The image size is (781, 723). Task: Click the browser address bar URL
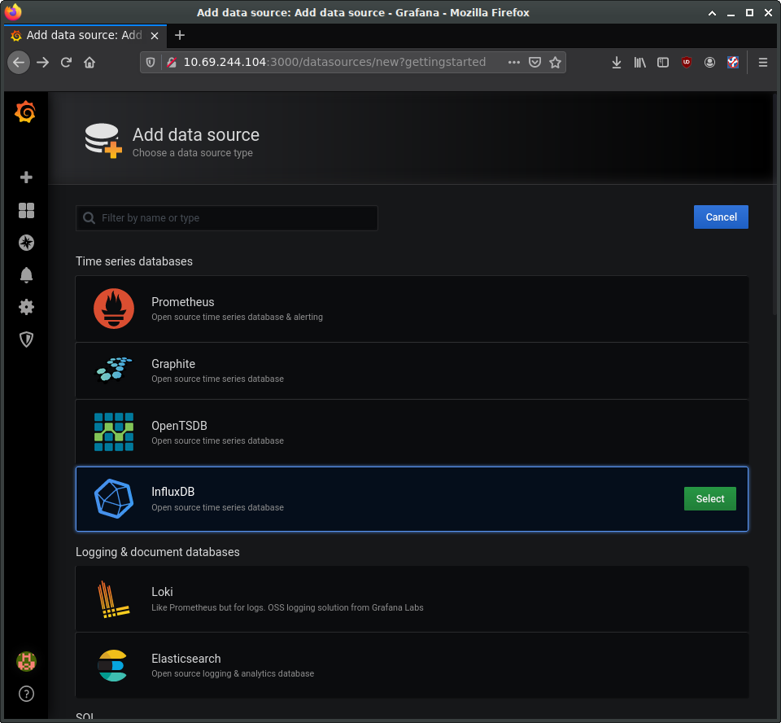334,63
